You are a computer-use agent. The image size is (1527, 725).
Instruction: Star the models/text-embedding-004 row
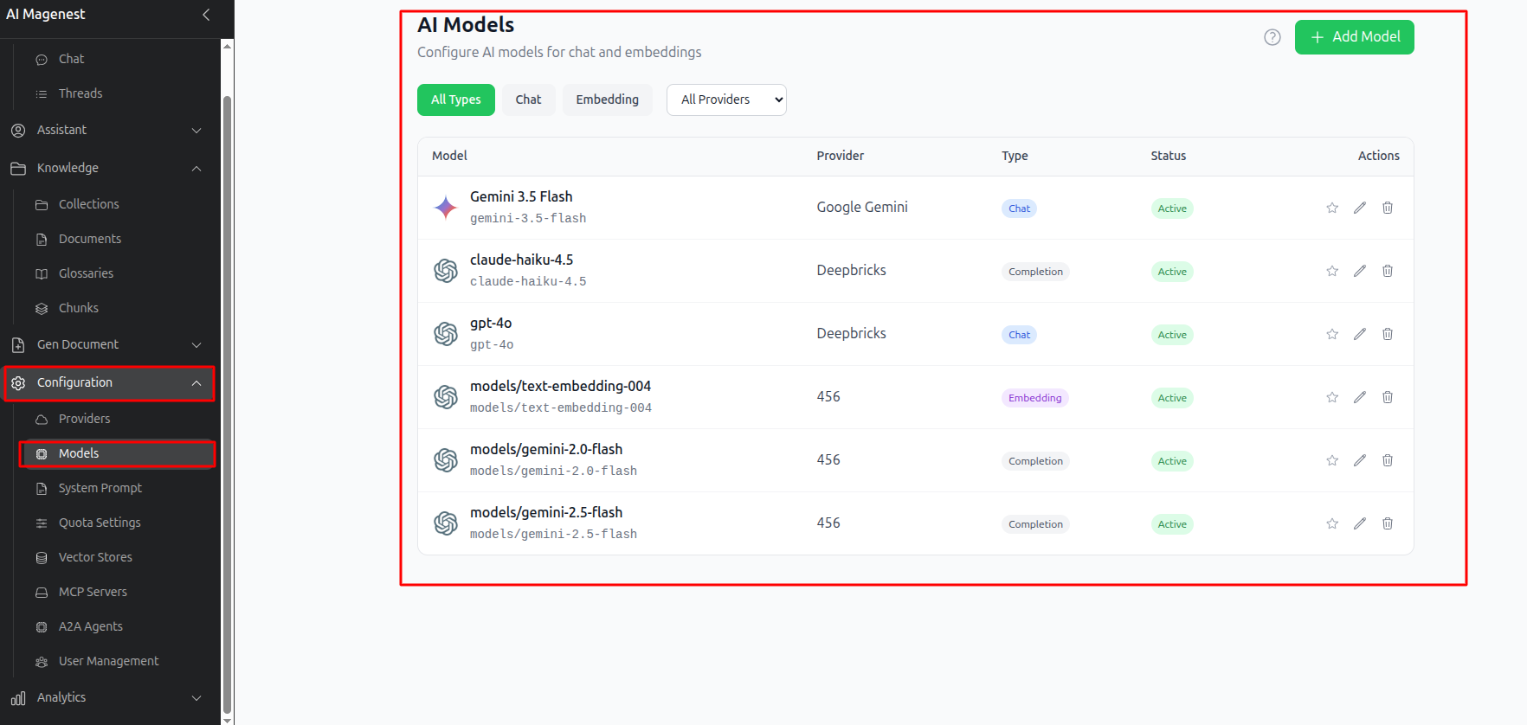pos(1332,397)
